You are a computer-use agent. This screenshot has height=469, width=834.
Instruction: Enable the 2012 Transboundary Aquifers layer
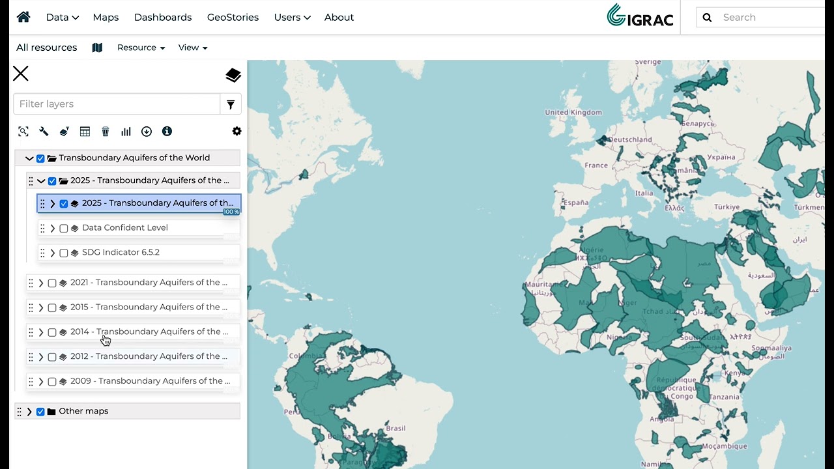[x=52, y=357]
